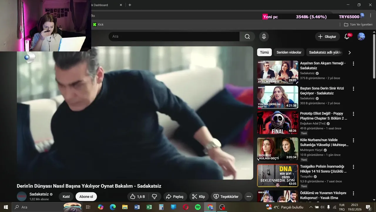Launch Copilot from taskbar
The image size is (376, 212).
pyautogui.click(x=101, y=207)
